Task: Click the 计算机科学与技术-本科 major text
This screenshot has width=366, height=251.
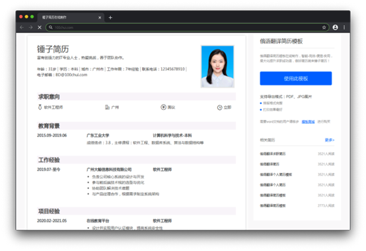Action: point(172,136)
